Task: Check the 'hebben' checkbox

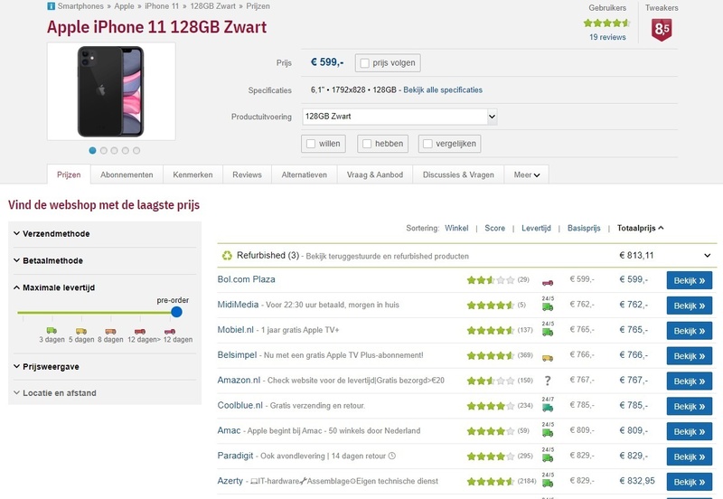Action: [x=367, y=144]
